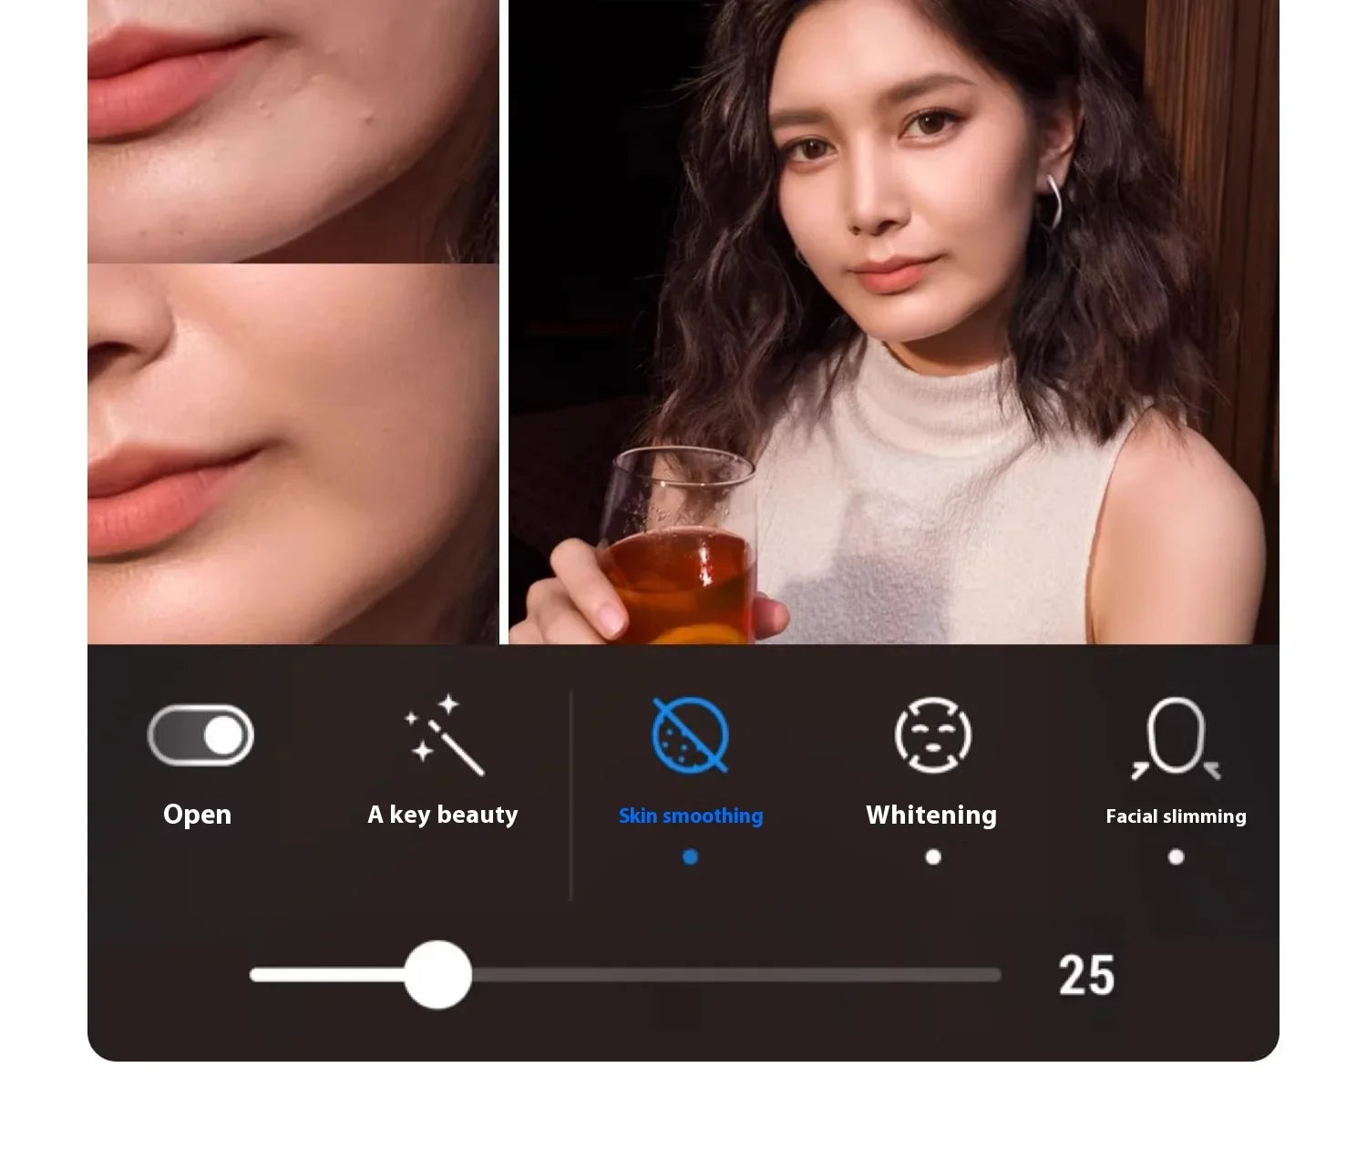Select the Whitening face mask icon
This screenshot has width=1367, height=1149.
(932, 734)
